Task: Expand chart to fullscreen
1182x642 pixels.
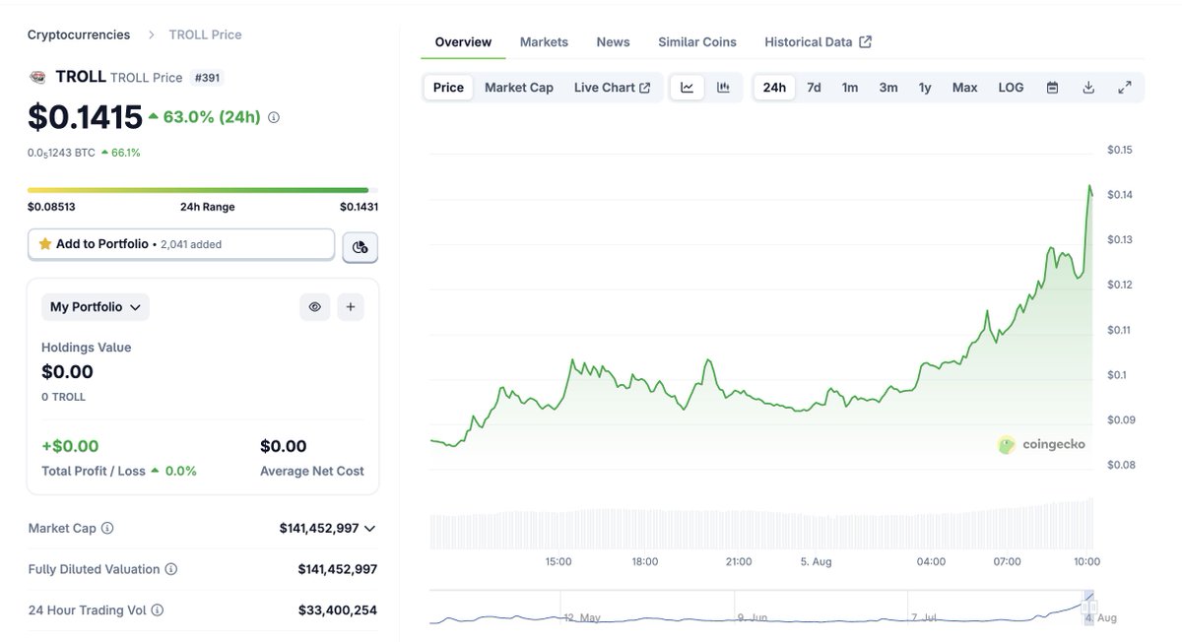Action: click(x=1125, y=88)
